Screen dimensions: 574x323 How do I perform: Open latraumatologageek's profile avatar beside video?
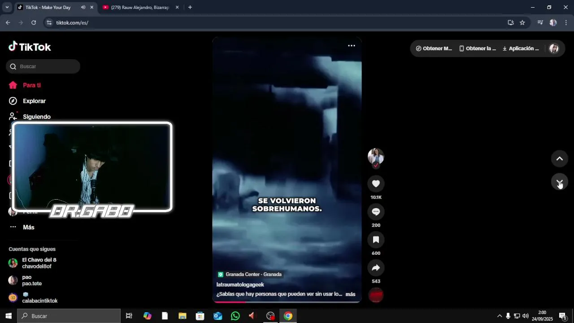pos(376,156)
